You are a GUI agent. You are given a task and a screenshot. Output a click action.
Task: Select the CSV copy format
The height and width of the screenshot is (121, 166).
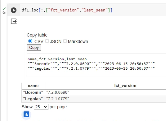30,41
